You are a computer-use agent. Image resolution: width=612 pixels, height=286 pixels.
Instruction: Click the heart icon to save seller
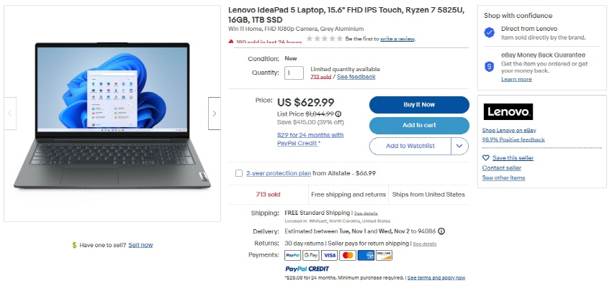(485, 158)
